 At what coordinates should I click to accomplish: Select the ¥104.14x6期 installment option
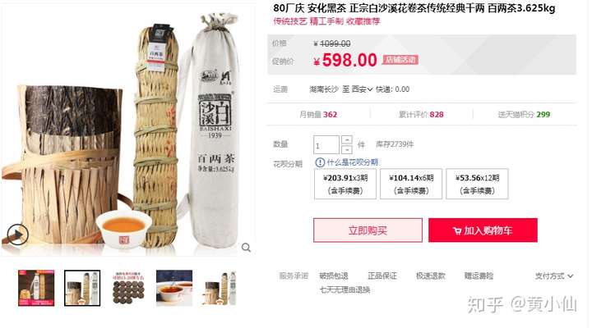[x=411, y=184]
